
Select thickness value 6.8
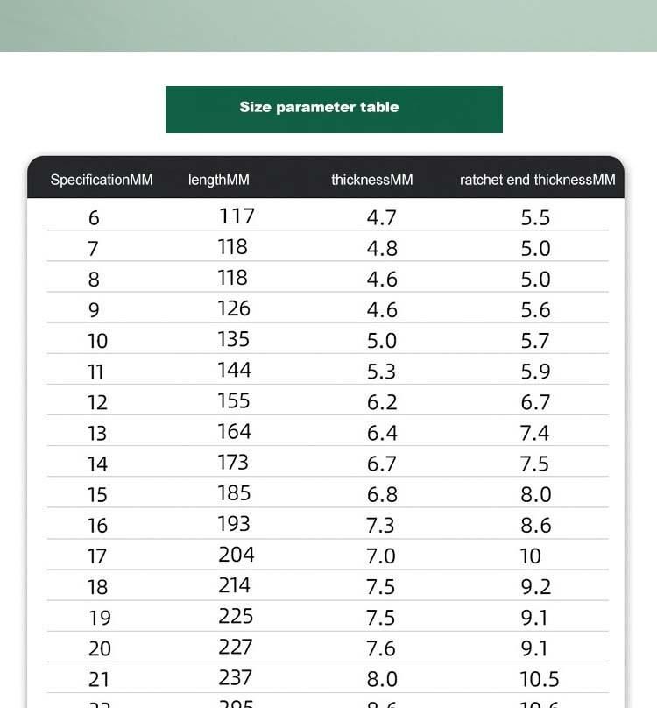pyautogui.click(x=382, y=494)
